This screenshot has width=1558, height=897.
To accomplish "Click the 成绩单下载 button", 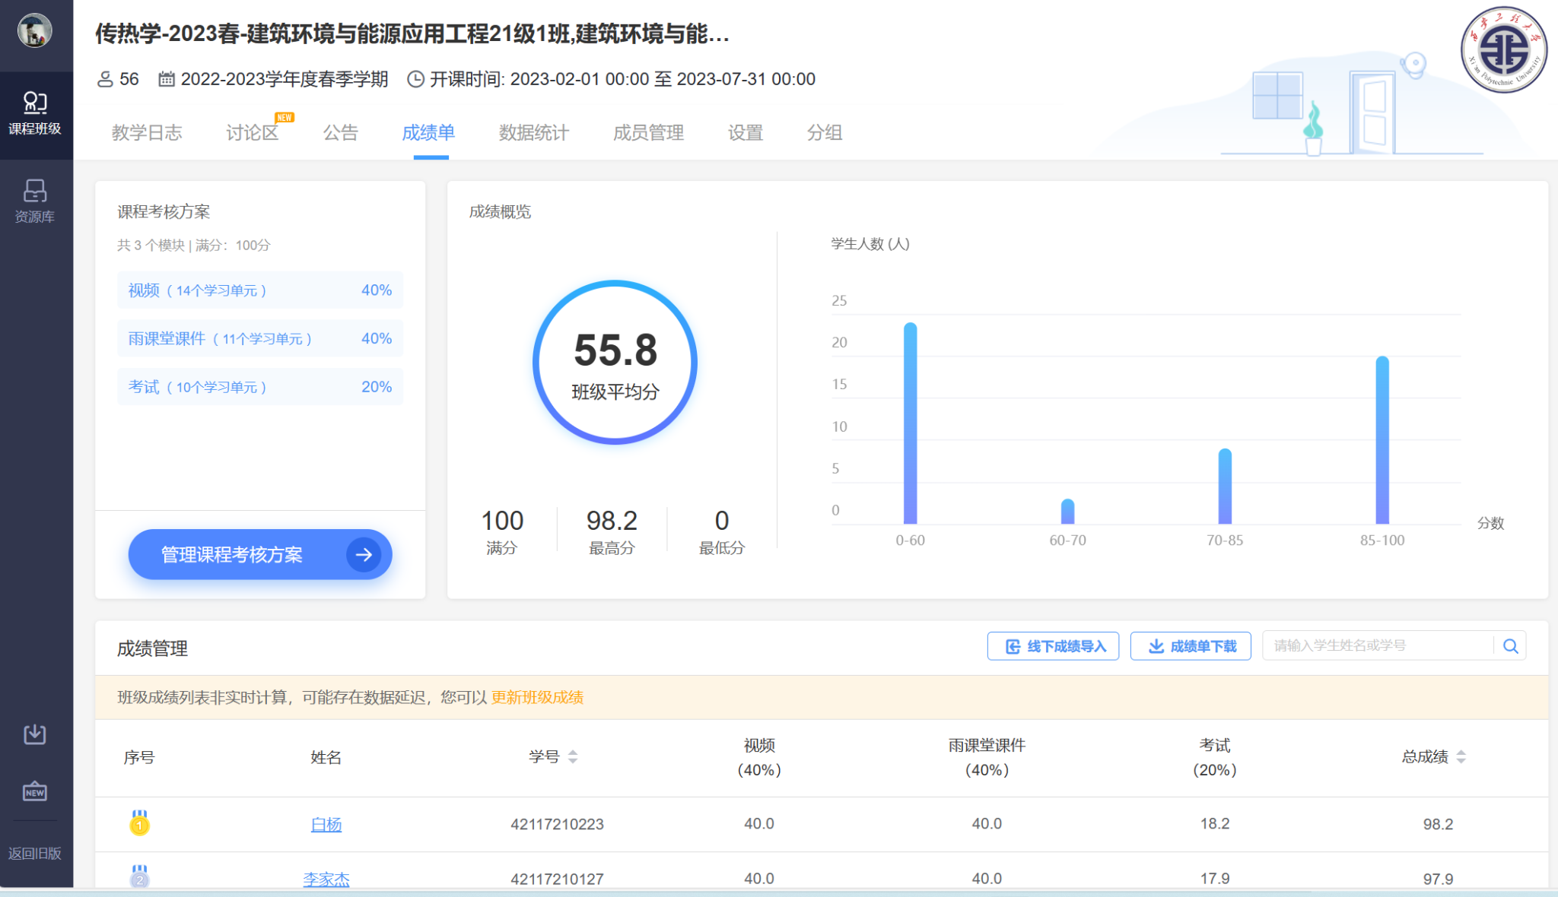I will pyautogui.click(x=1191, y=646).
